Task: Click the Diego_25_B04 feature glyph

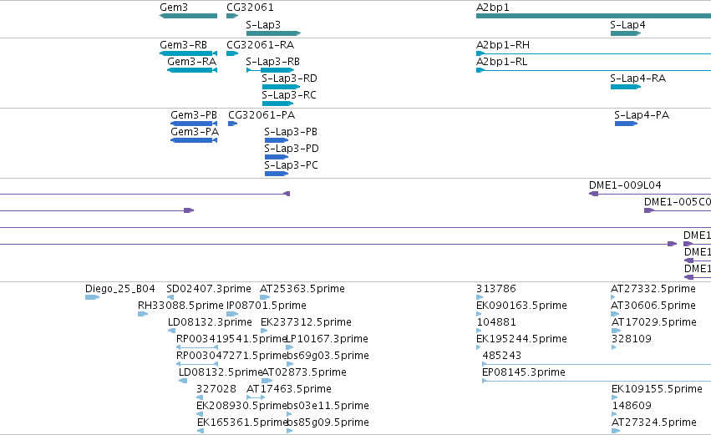Action: (x=92, y=297)
